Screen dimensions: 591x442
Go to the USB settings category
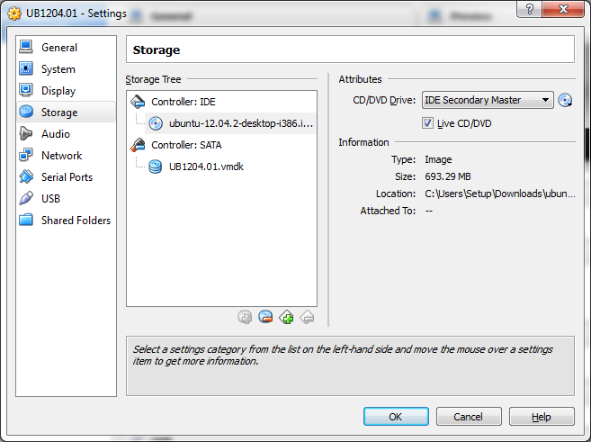(51, 199)
